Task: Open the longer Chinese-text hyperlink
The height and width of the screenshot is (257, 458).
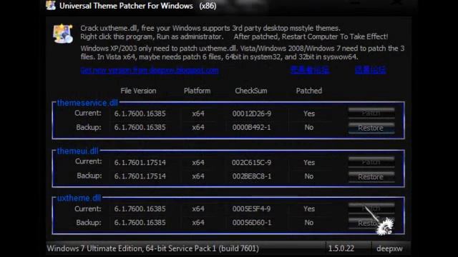Action: tap(310, 70)
